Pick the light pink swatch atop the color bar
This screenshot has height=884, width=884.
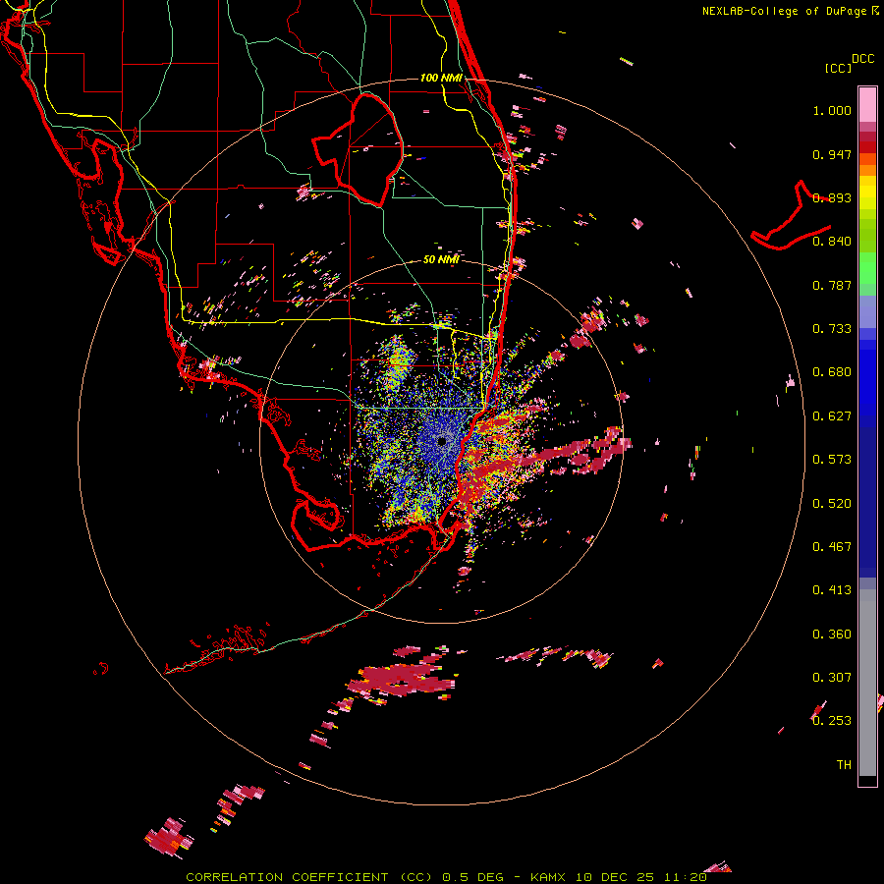point(867,104)
